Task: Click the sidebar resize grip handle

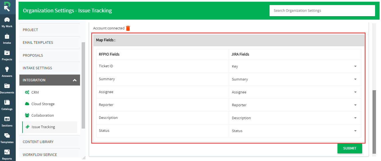Action: [x=84, y=158]
